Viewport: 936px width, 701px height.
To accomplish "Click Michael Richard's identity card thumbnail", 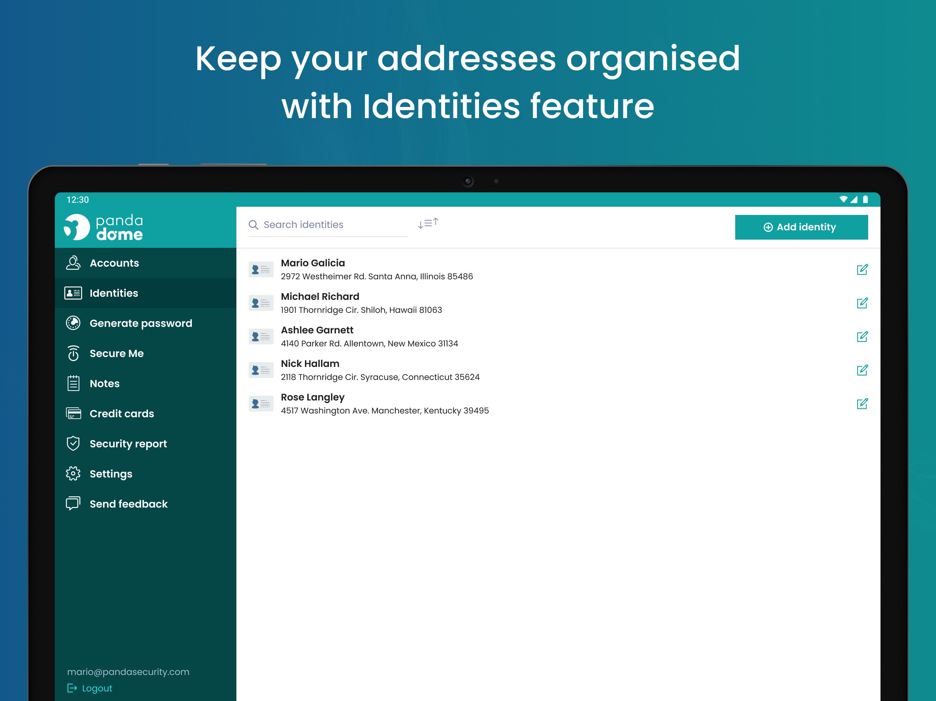I will pyautogui.click(x=261, y=303).
